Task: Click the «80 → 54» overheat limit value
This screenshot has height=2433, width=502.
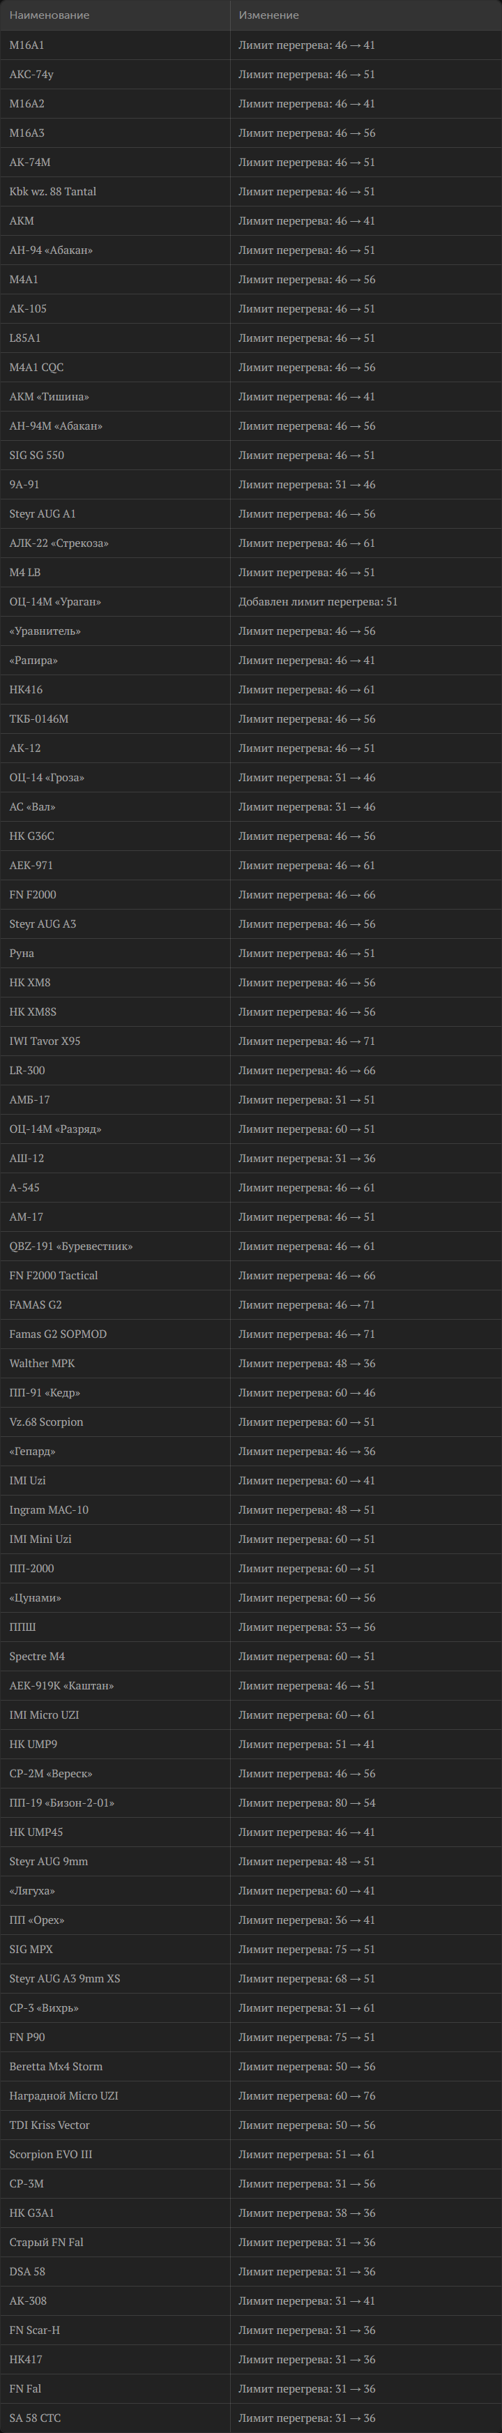Action: [x=355, y=1802]
